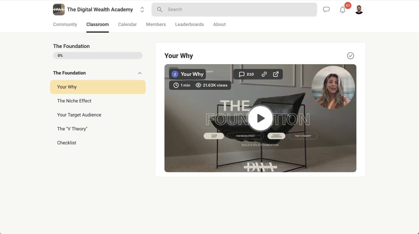Open notifications via the bell icon
419x234 pixels.
[x=343, y=9]
